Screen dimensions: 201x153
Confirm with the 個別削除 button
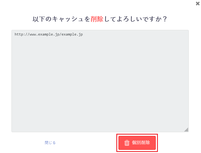pyautogui.click(x=137, y=143)
